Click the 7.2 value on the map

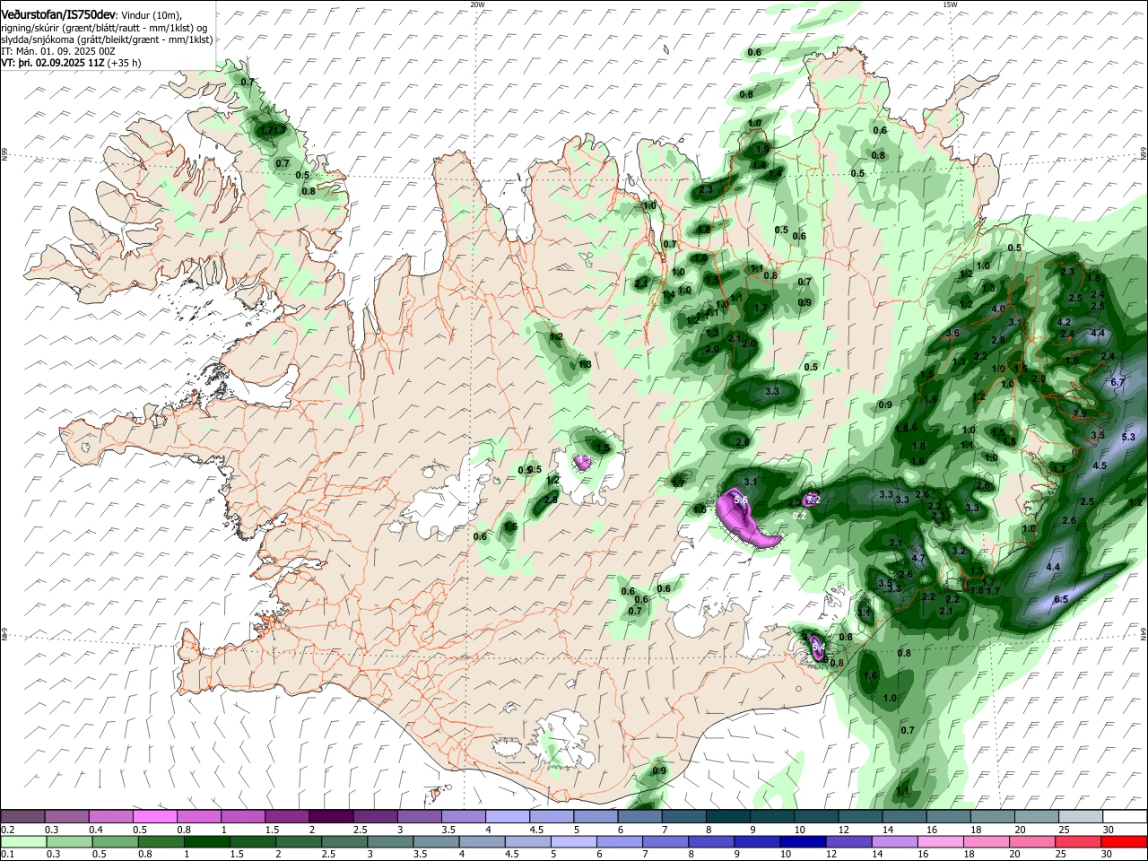[813, 500]
